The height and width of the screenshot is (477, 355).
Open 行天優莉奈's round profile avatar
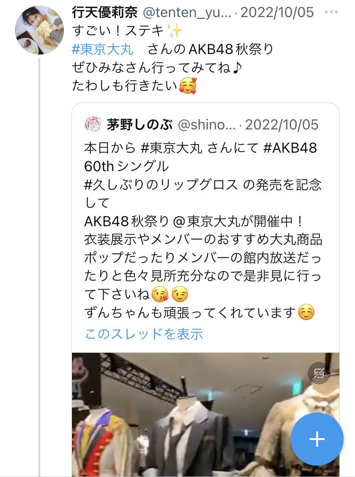click(x=39, y=30)
